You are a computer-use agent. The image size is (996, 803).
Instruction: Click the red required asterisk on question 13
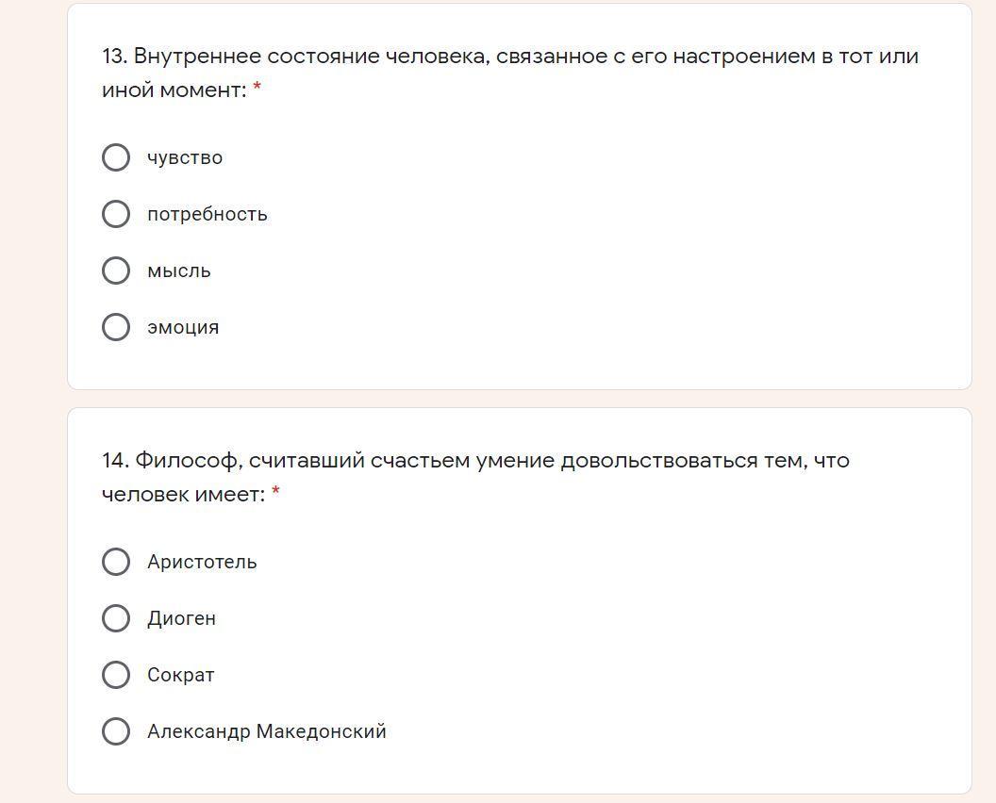coord(257,90)
